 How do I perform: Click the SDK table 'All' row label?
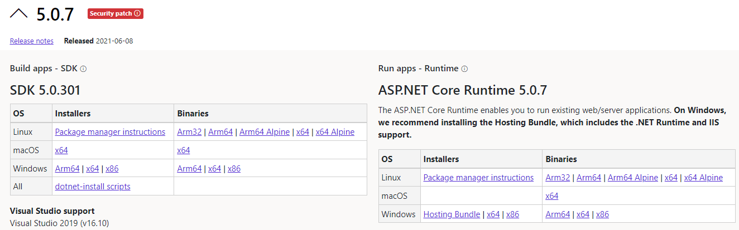[18, 187]
